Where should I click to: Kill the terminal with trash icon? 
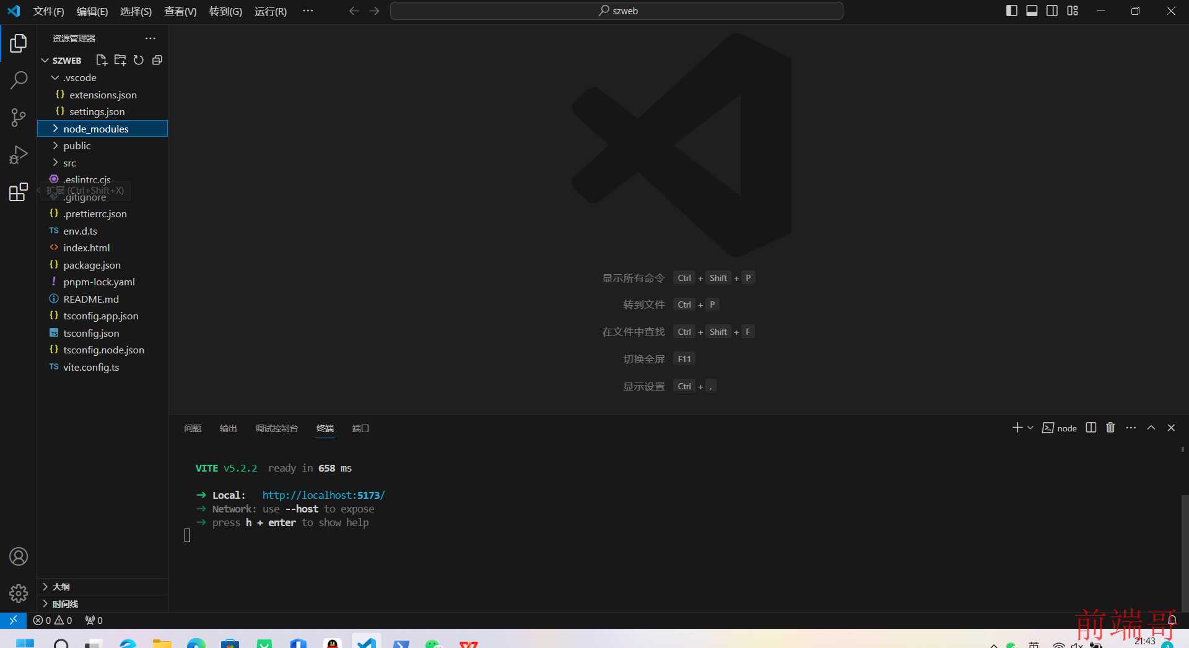[x=1110, y=428]
